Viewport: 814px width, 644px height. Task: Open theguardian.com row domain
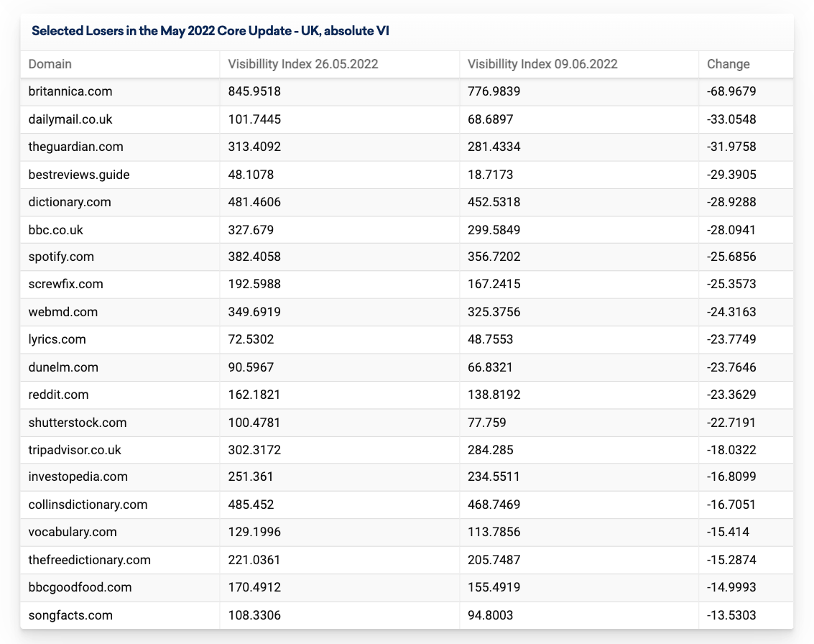75,147
